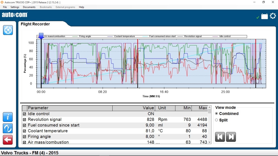Click the dotted circle connection icon
Image resolution: width=278 pixels, height=156 pixels.
(x=272, y=16)
